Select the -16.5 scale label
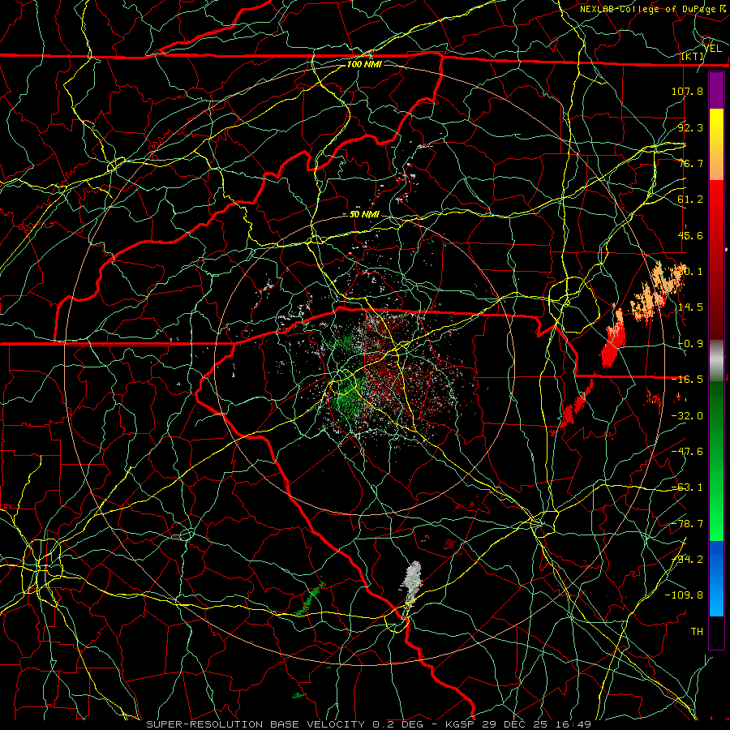The width and height of the screenshot is (730, 730). click(687, 380)
